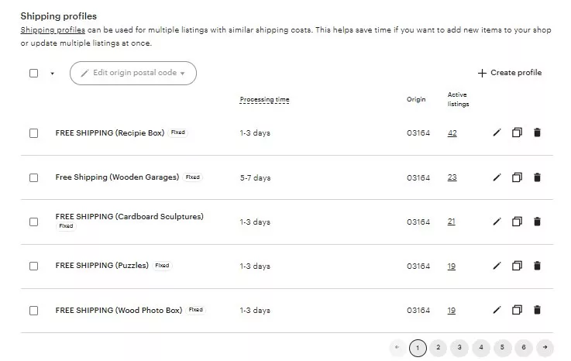This screenshot has width=571, height=361.
Task: Click Create profile button
Action: click(510, 73)
